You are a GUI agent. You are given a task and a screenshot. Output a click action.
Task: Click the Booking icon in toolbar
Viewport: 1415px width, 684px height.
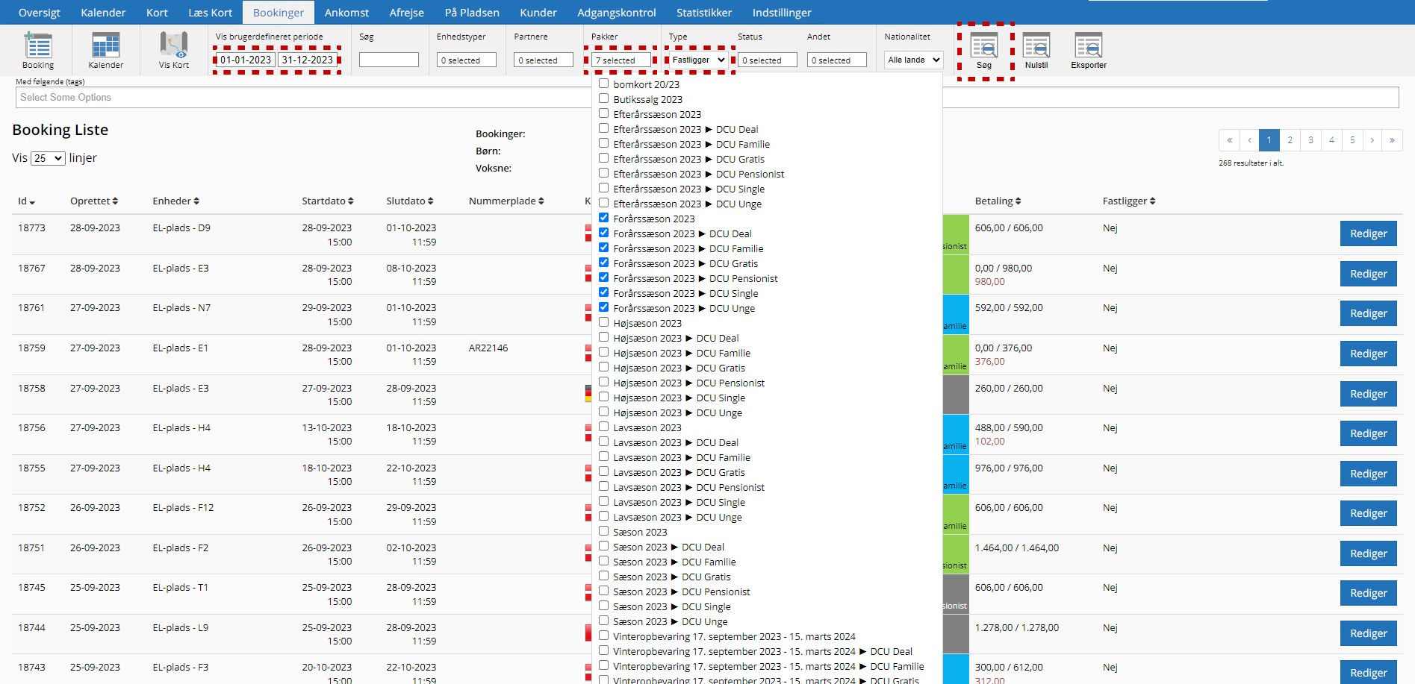click(38, 46)
